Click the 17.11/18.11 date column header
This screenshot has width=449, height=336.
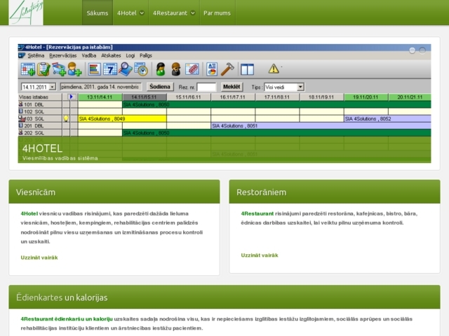tap(277, 97)
